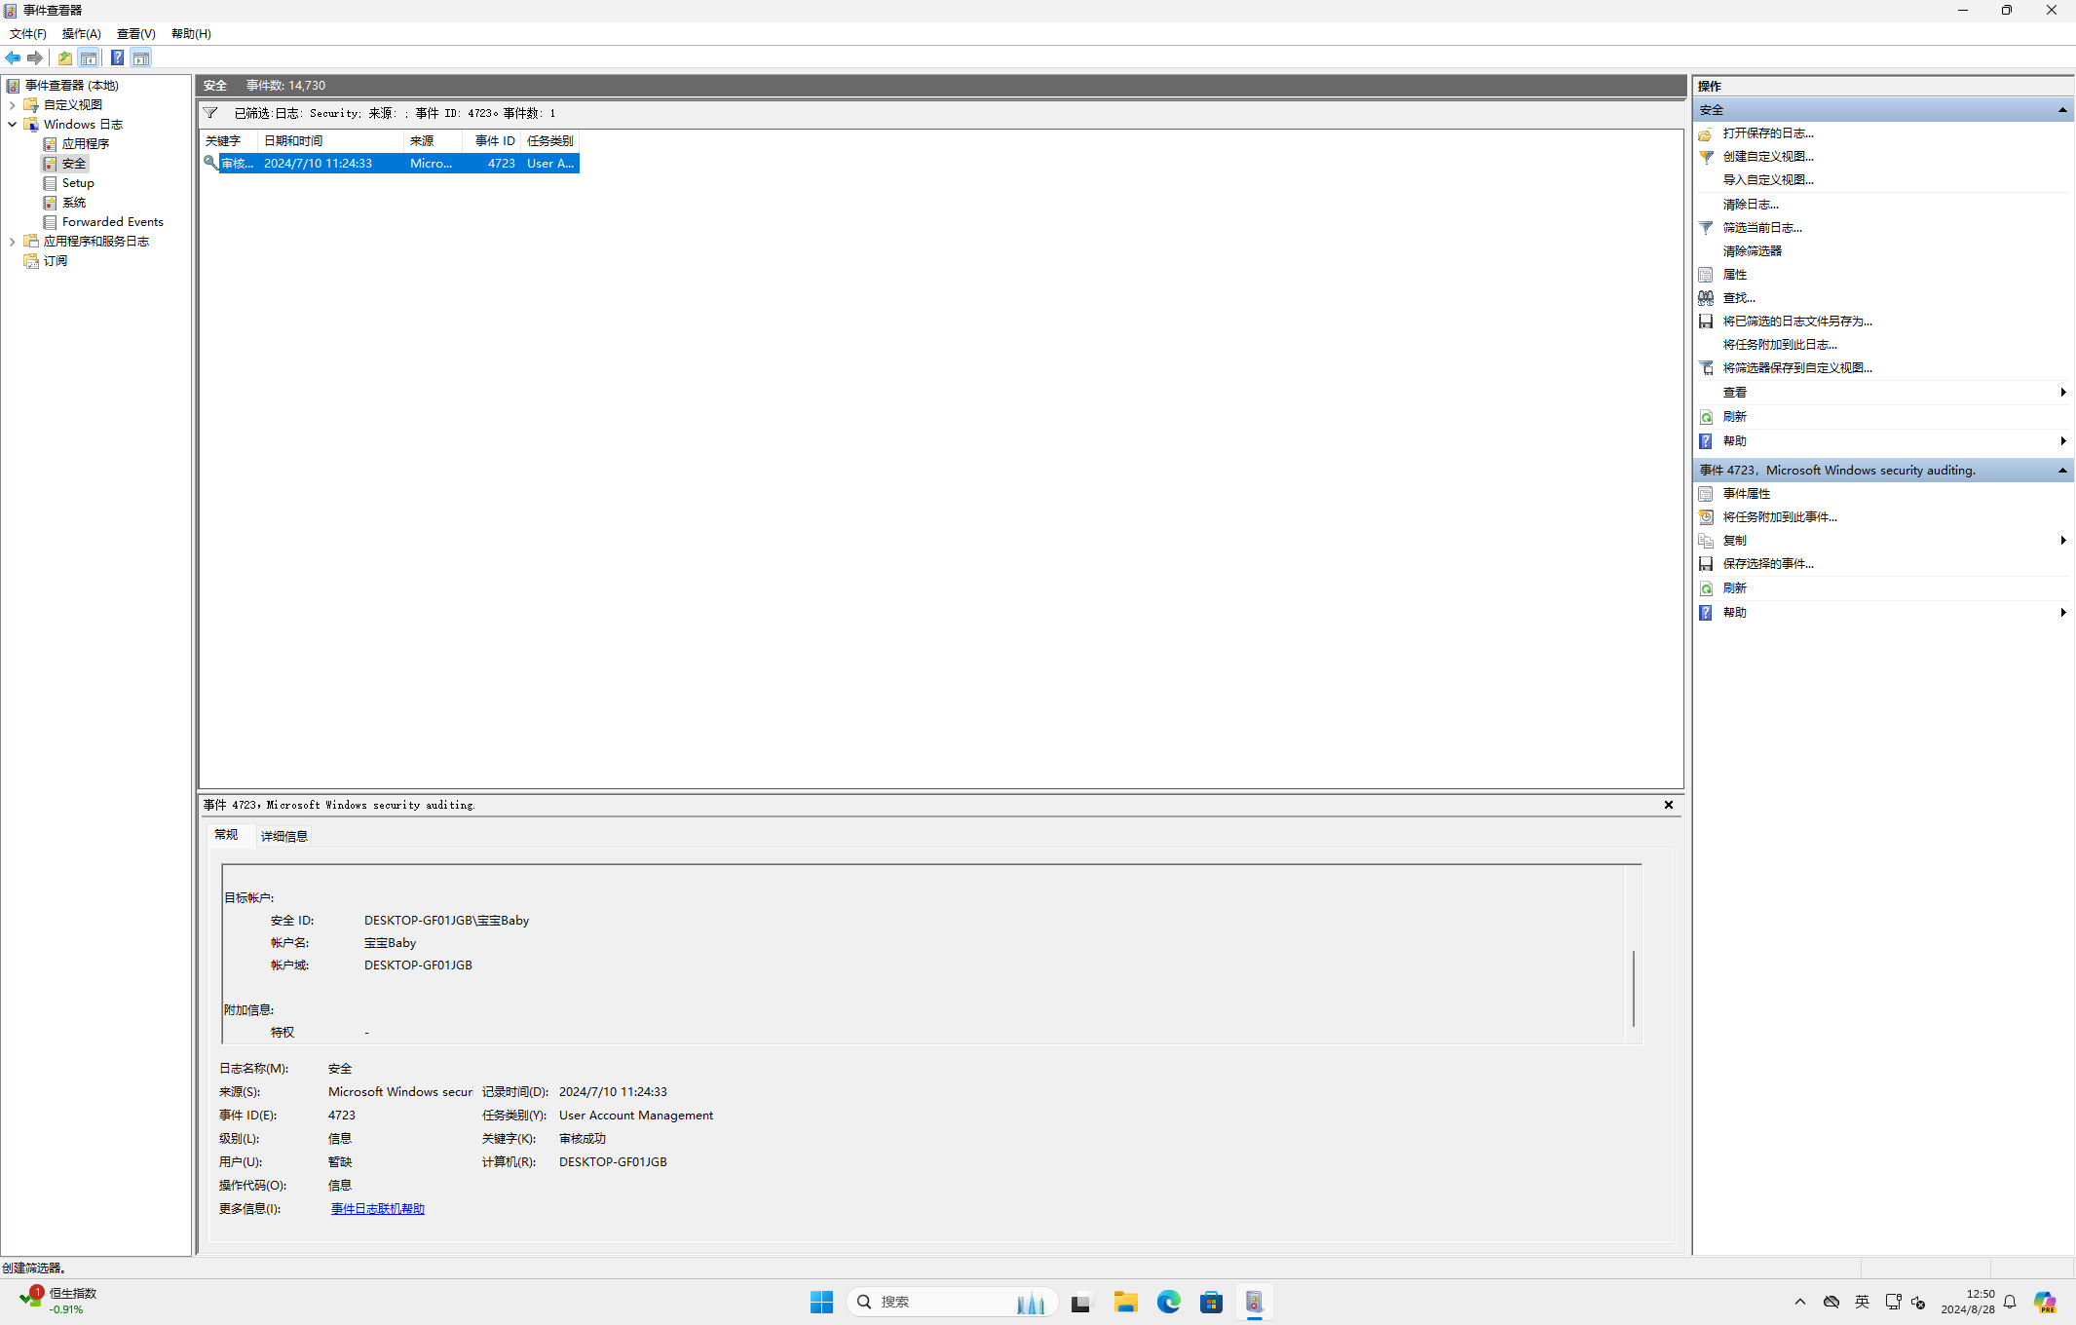
Task: Open the 文件(F) menu
Action: click(x=28, y=34)
